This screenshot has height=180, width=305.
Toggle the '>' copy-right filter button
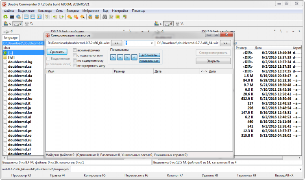click(113, 58)
